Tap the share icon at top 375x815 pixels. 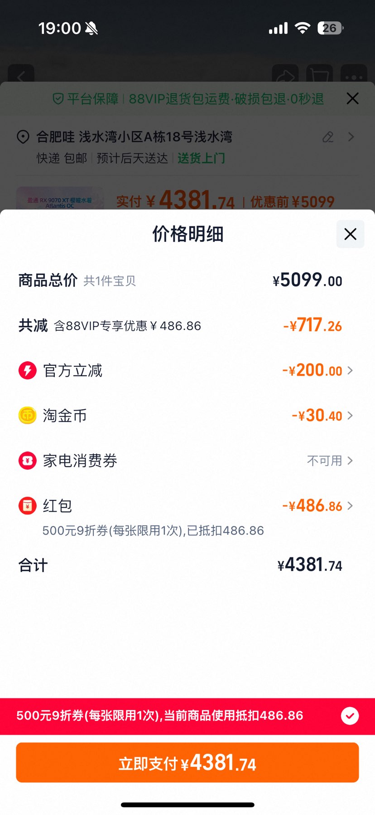(285, 75)
